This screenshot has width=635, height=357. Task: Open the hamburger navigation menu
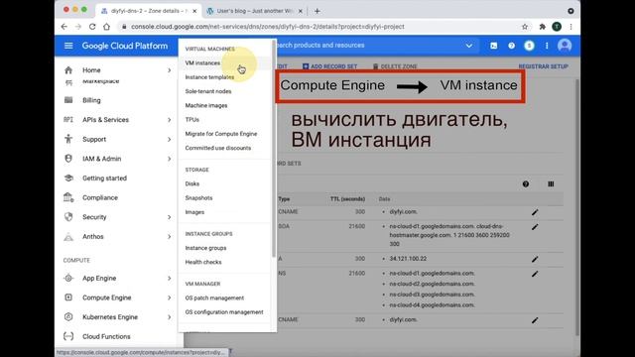pyautogui.click(x=68, y=46)
